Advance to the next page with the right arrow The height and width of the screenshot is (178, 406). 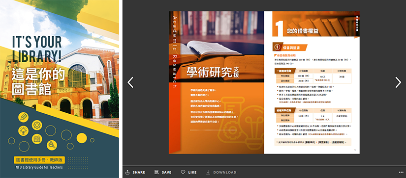pyautogui.click(x=398, y=82)
